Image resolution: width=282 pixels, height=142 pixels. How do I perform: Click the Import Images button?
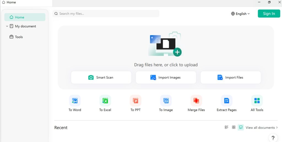pyautogui.click(x=166, y=78)
